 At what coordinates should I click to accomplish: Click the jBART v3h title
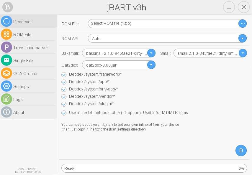pos(127,8)
